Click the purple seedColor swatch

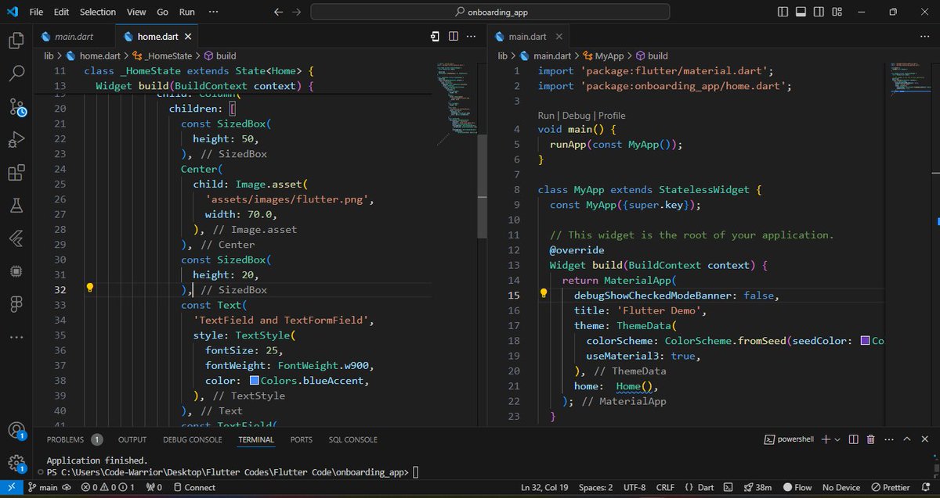click(x=865, y=341)
